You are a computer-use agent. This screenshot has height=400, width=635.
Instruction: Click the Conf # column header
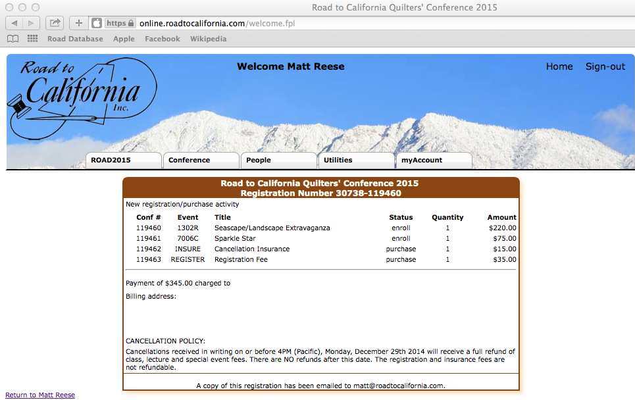coord(148,217)
